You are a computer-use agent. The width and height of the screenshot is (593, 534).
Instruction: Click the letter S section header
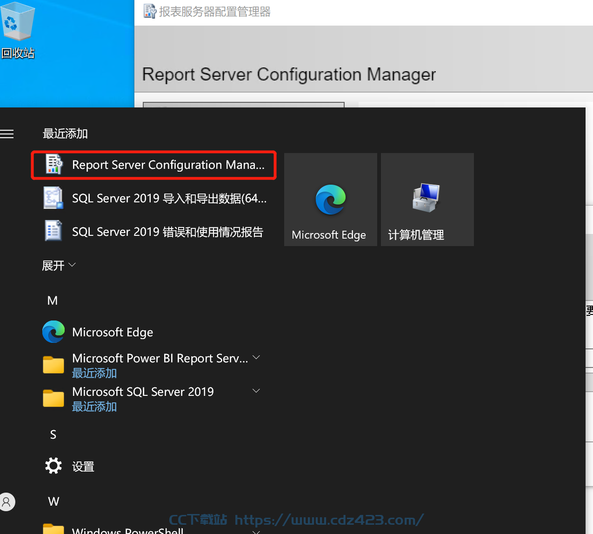(53, 434)
